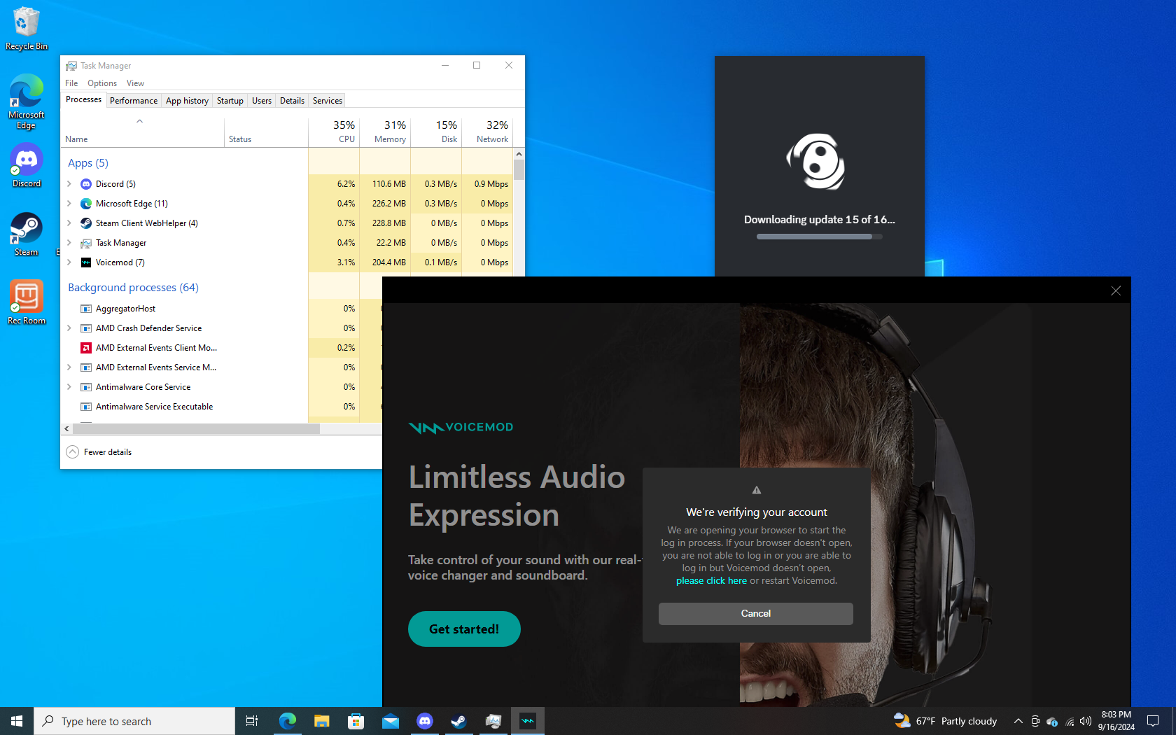
Task: Open the Microsoft Store taskbar icon
Action: pos(356,721)
